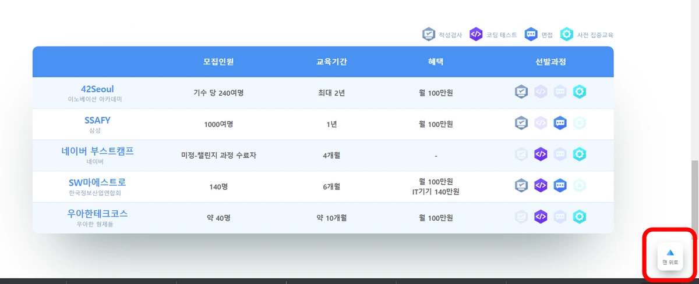This screenshot has height=284, width=699.
Task: Click SSAFY row's faded coding test icon
Action: [541, 123]
